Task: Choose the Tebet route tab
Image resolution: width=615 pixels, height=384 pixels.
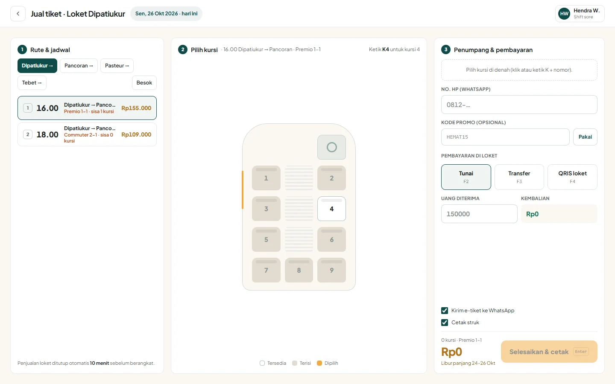Action: coord(32,83)
